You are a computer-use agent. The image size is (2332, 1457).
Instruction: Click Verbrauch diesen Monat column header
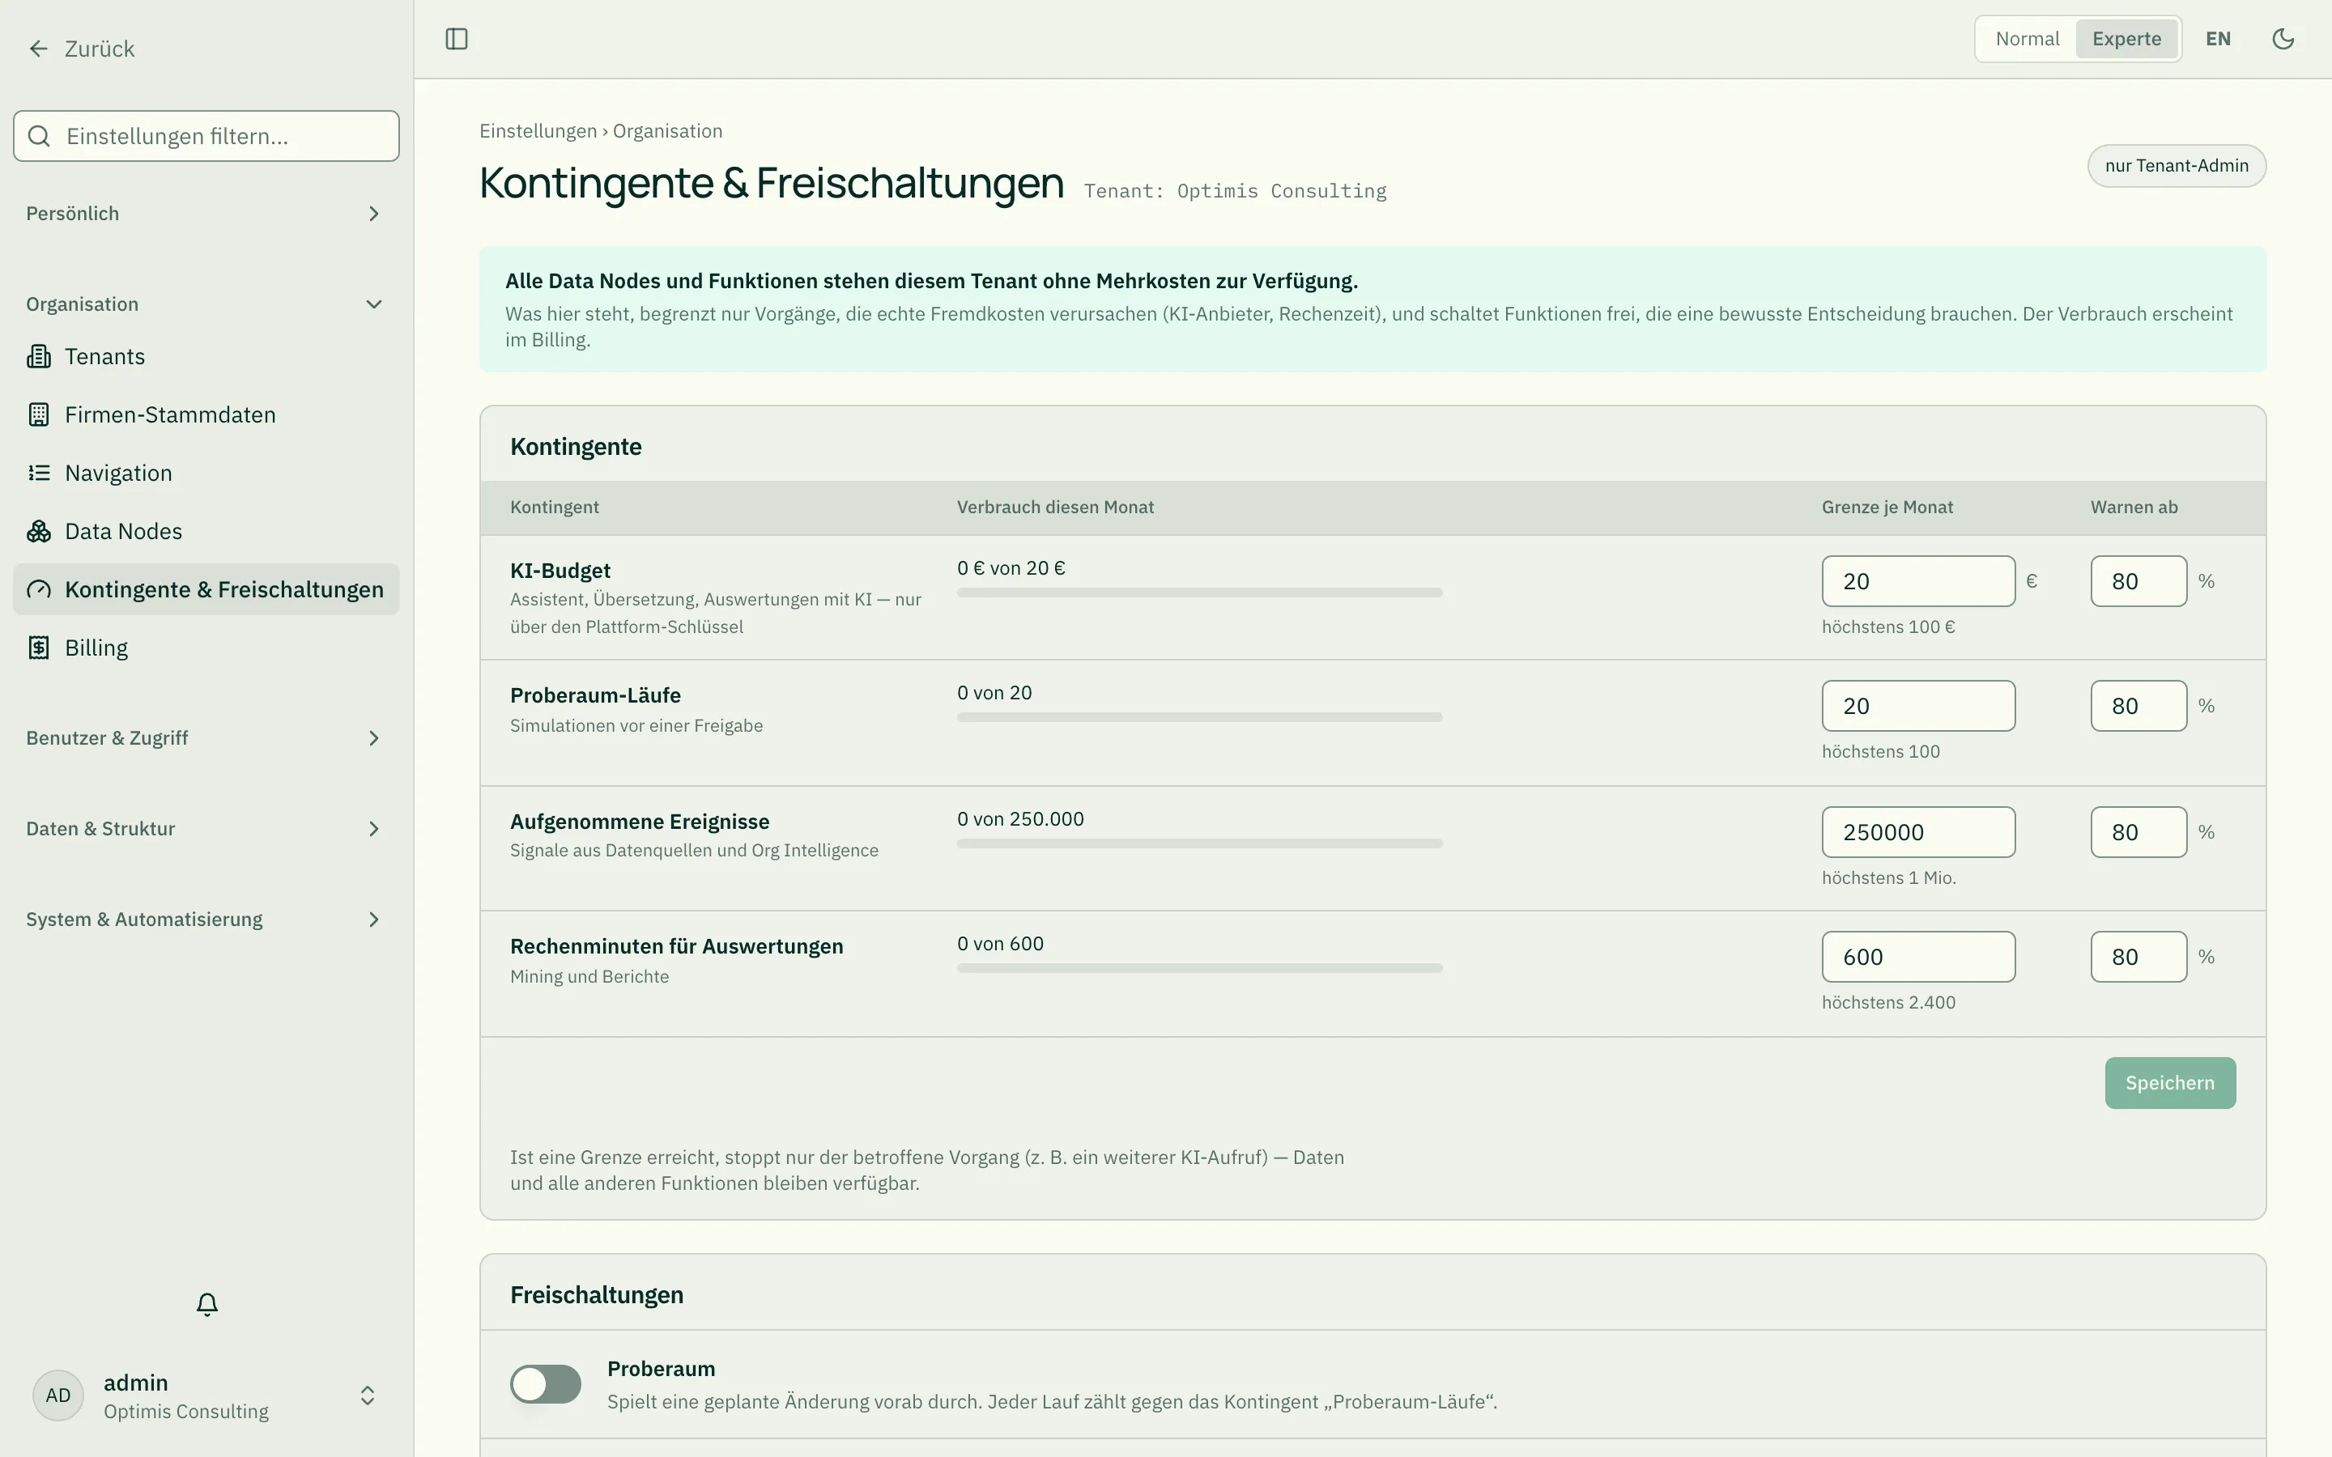click(1055, 507)
